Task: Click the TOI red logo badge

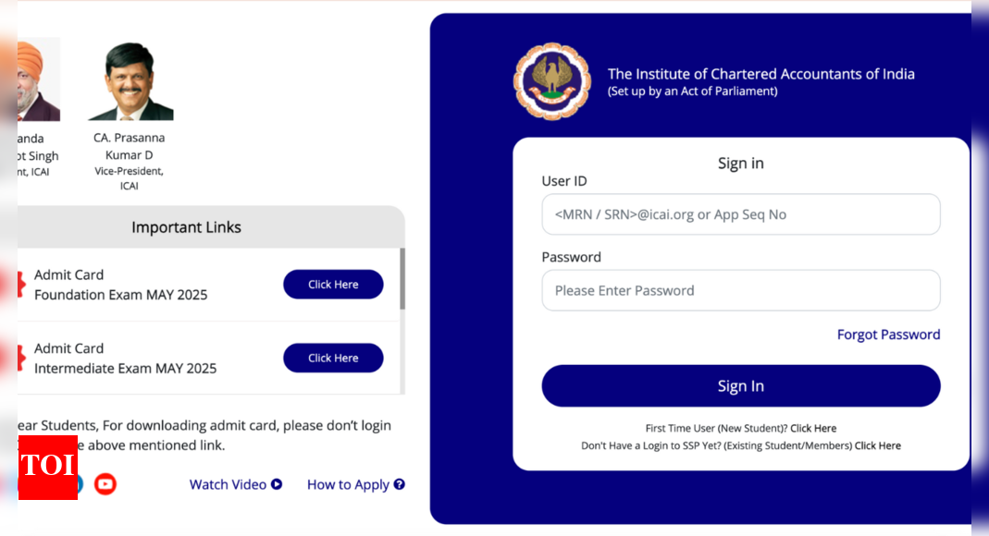Action: (48, 468)
